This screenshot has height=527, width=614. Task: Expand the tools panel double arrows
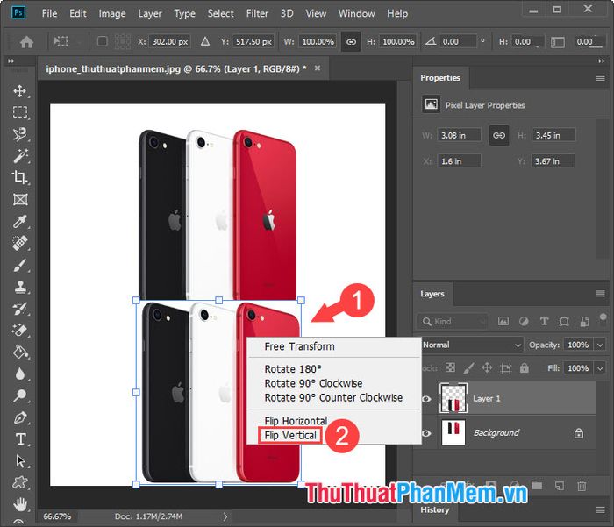pyautogui.click(x=11, y=61)
